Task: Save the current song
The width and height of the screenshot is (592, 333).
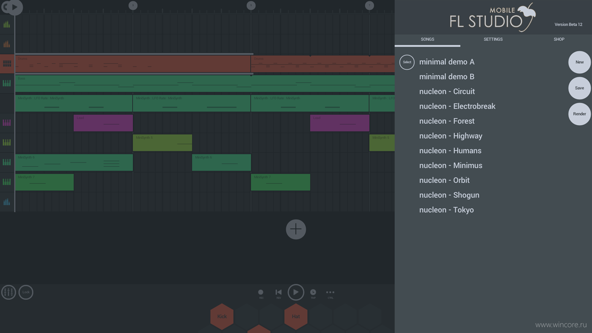Action: point(579,88)
